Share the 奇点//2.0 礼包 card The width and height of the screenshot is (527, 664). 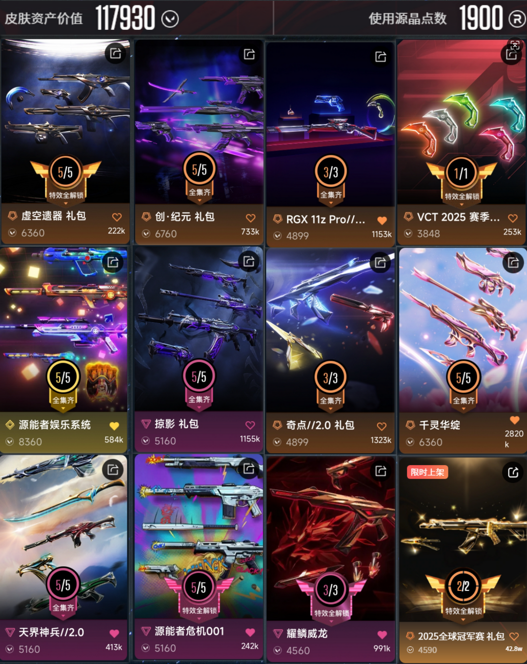pos(380,263)
